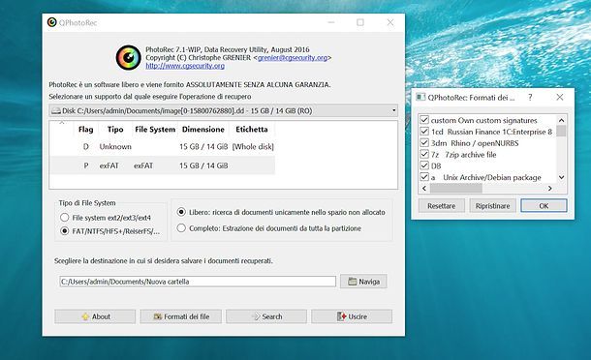
Task: Toggle a Unix Archive/Debian package checkbox
Action: 424,176
